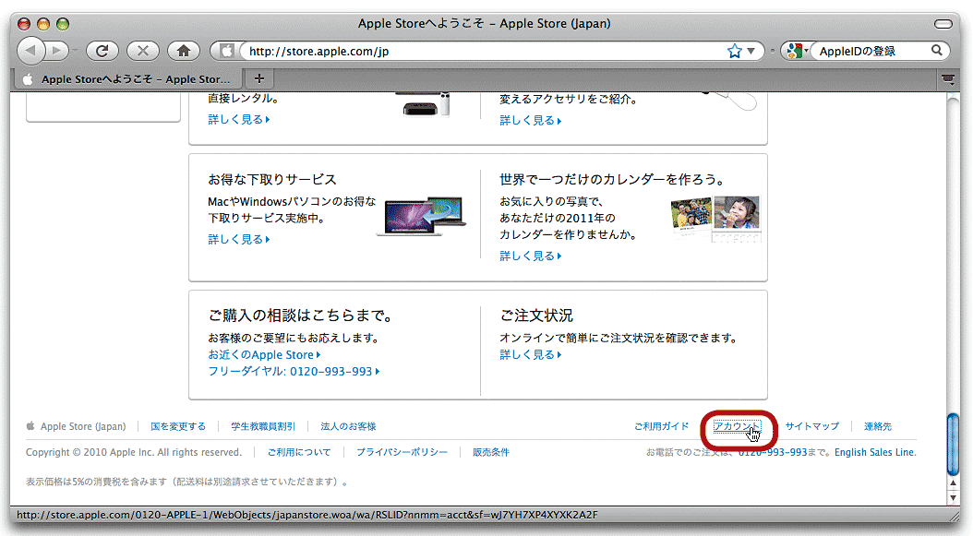Bookmark this page with the star icon

click(735, 51)
